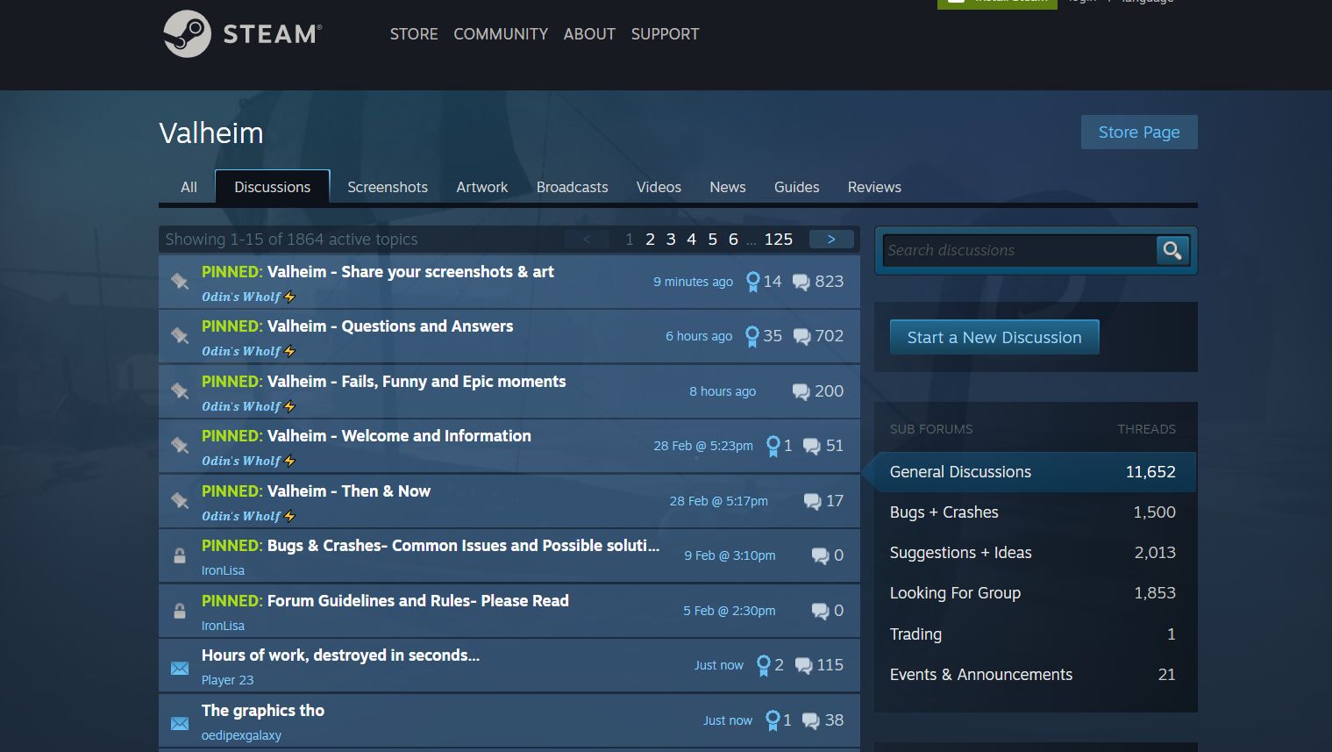
Task: Switch to the News tab
Action: click(728, 187)
